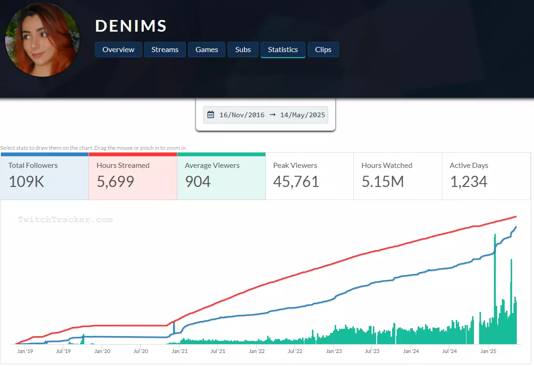Toggle Average Viewers stat on chart
Screen dimensions: 534x366
[221, 176]
